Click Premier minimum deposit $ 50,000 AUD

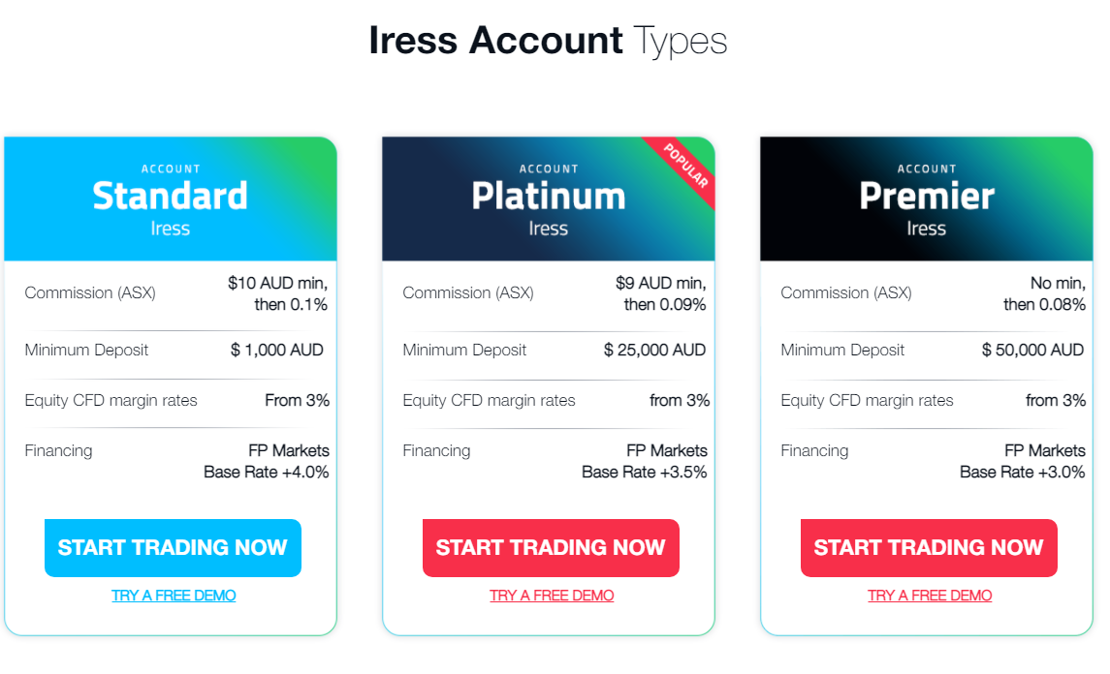(x=1032, y=351)
